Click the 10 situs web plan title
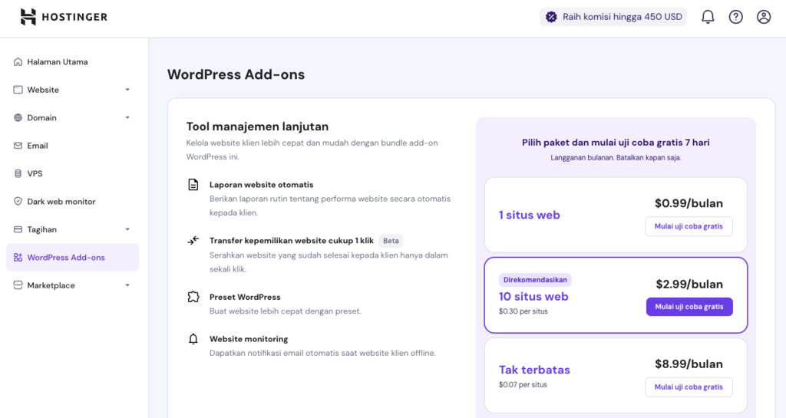 click(x=533, y=296)
